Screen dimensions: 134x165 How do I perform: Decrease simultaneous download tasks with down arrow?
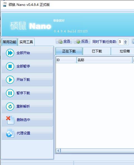pyautogui.click(x=125, y=43)
